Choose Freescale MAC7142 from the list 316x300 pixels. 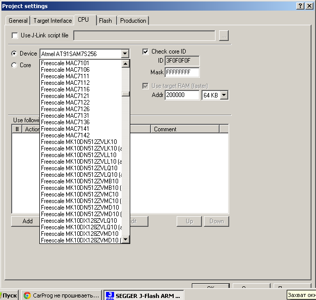pyautogui.click(x=81, y=135)
